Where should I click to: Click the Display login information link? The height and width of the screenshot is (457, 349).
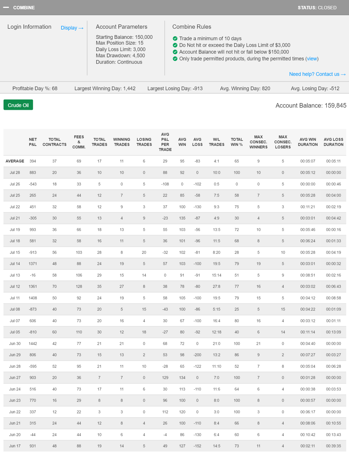coord(72,28)
